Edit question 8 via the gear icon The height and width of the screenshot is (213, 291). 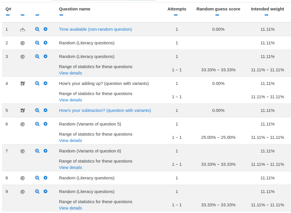[x=45, y=178]
